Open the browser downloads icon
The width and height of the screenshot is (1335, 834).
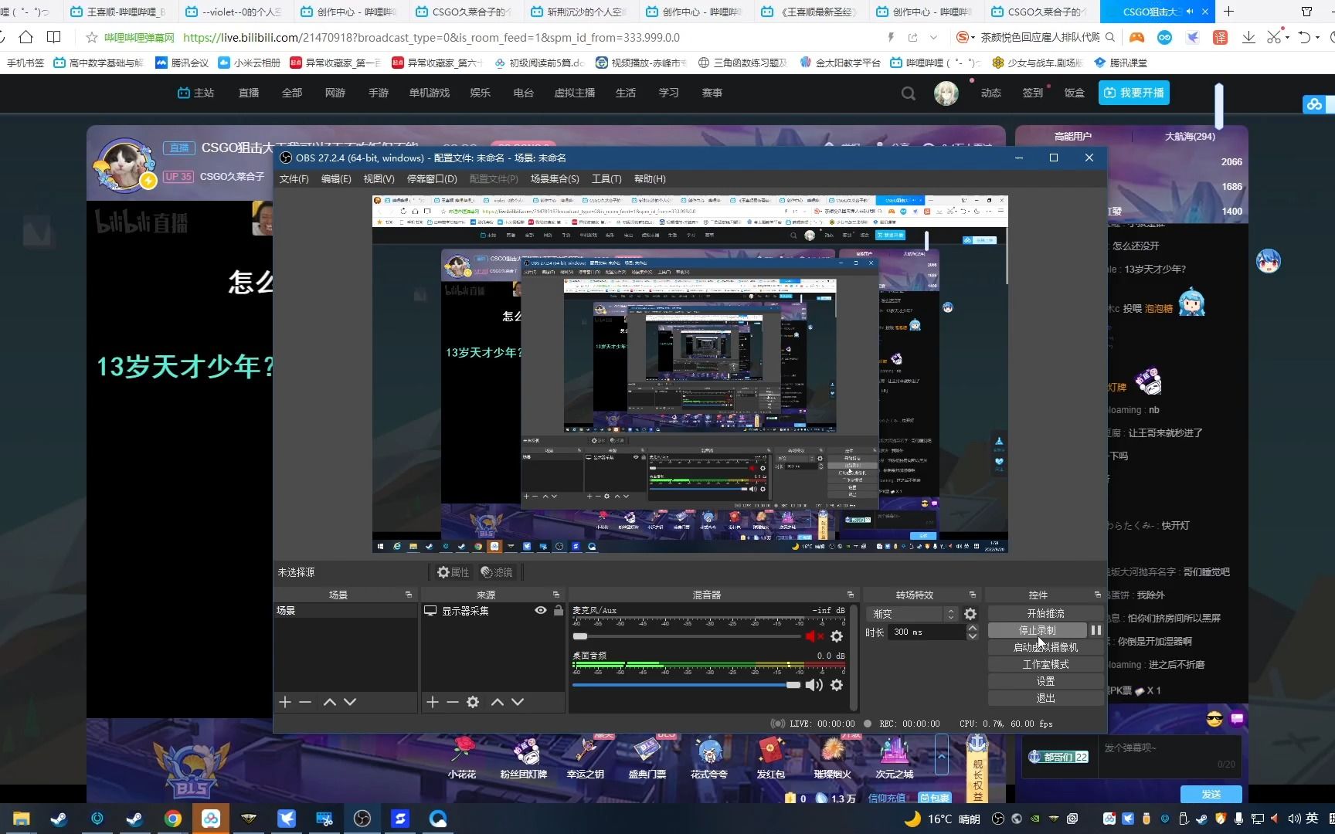click(1248, 37)
